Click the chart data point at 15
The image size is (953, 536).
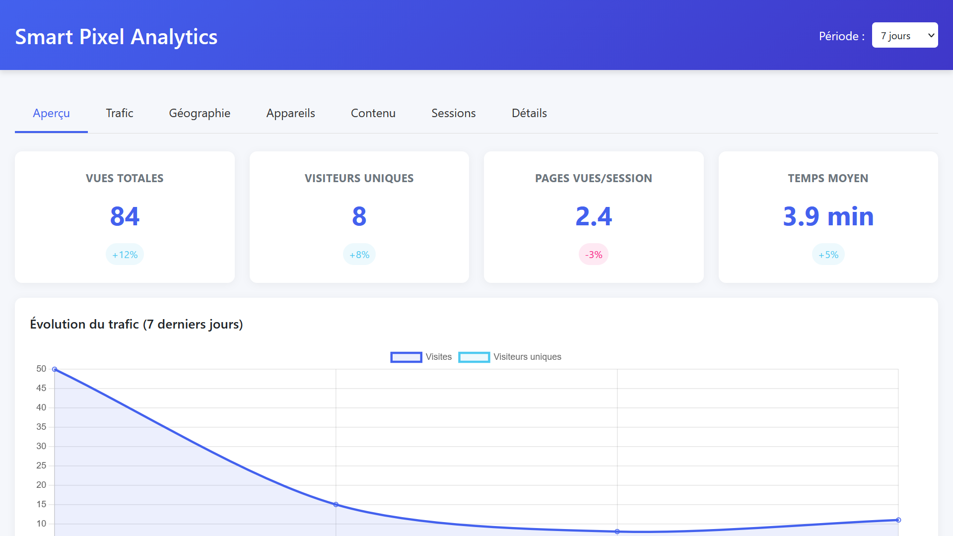[x=336, y=504]
